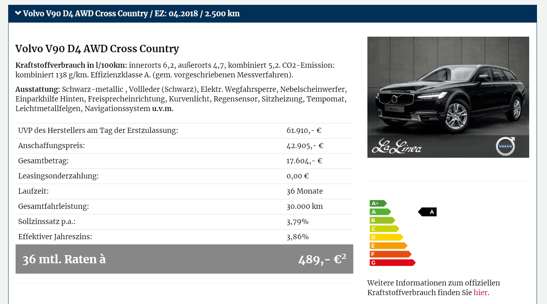Click the value '17.604,- €'
This screenshot has height=304, width=547.
coord(304,161)
